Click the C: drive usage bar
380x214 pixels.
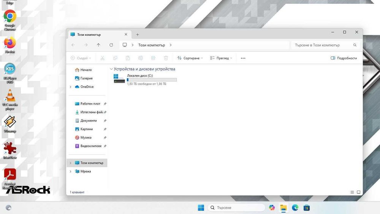152,80
